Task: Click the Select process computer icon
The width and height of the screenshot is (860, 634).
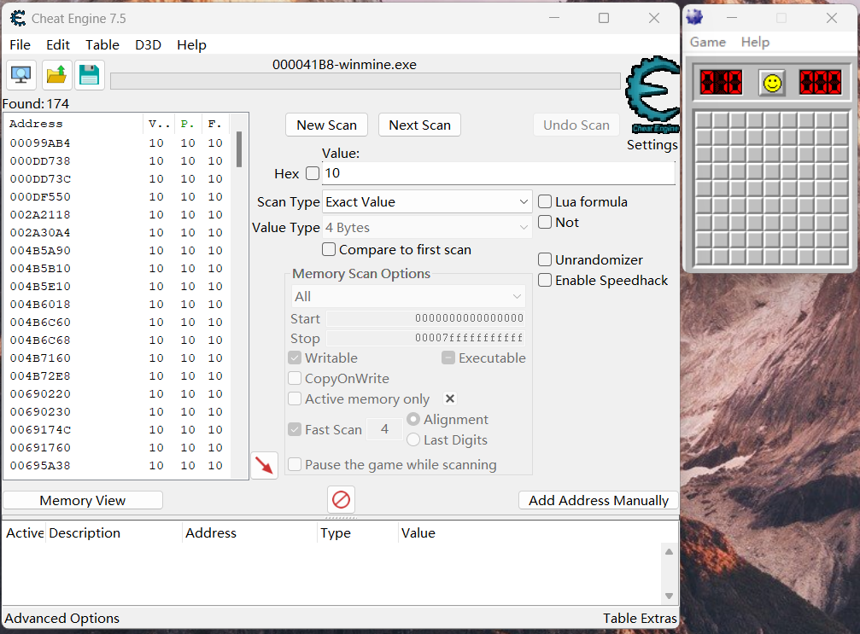Action: click(x=20, y=75)
